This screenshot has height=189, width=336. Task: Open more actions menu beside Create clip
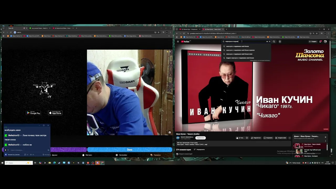290,138
